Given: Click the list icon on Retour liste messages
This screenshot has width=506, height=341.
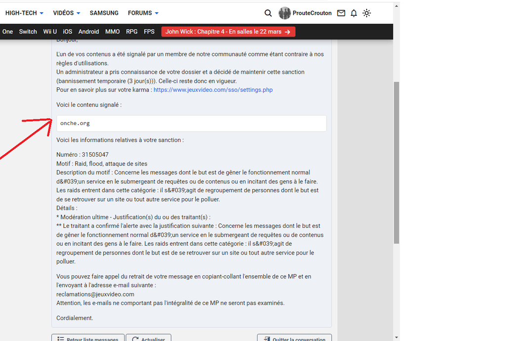Looking at the screenshot, I should pos(60,339).
